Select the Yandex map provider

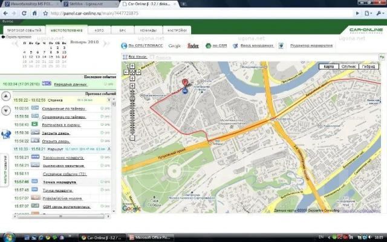click(x=193, y=46)
